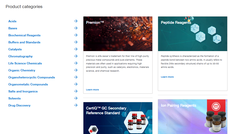Viewport: 236px width, 134px height.
Task: Open Organometalic Compounds category
Action: coord(28,84)
